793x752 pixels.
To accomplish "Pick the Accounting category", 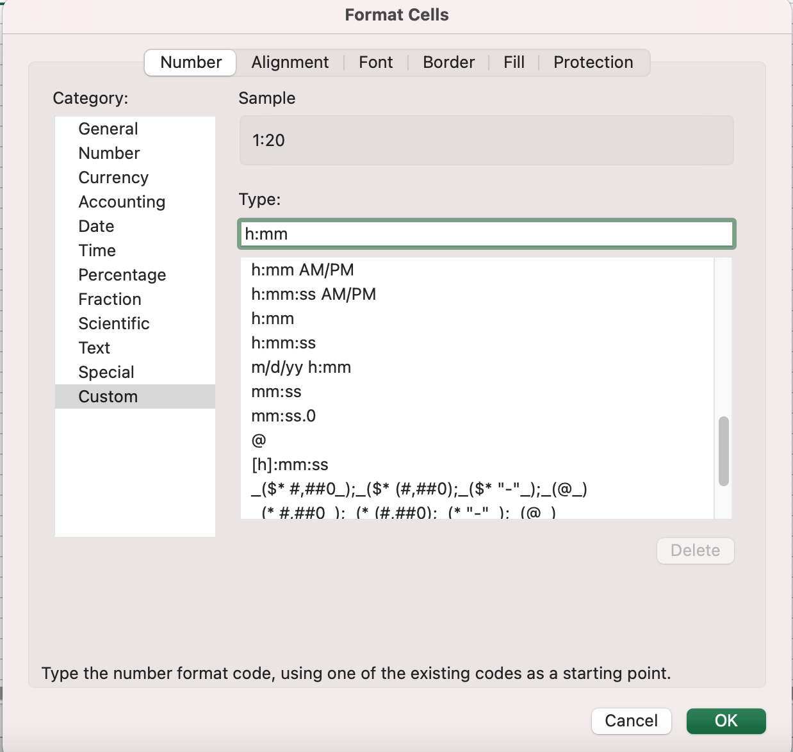I will coord(135,202).
